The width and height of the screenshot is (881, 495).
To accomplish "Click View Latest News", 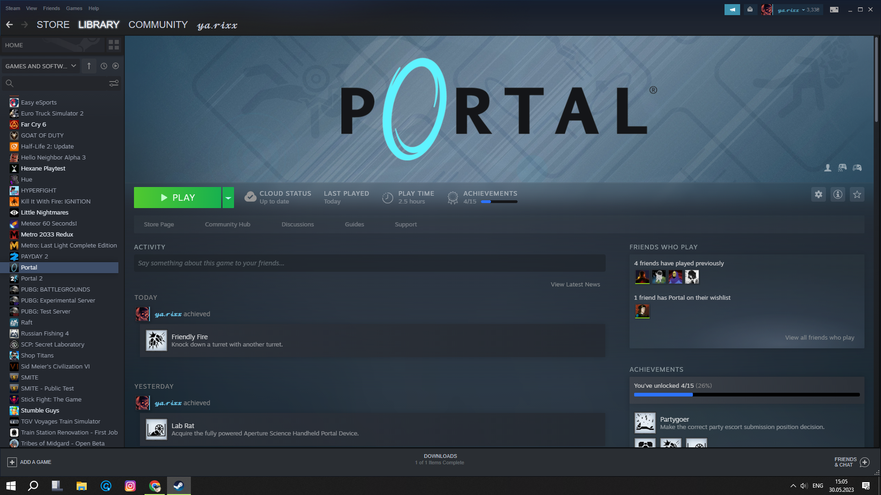I will click(575, 284).
